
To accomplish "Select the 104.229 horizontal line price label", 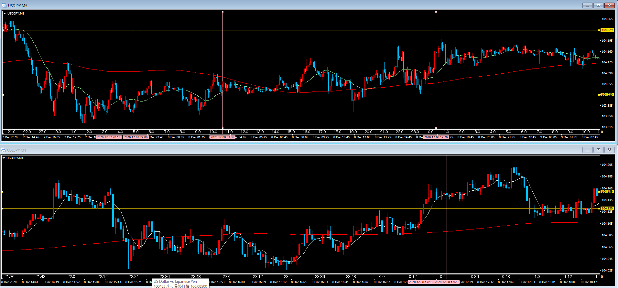I will 607,30.
